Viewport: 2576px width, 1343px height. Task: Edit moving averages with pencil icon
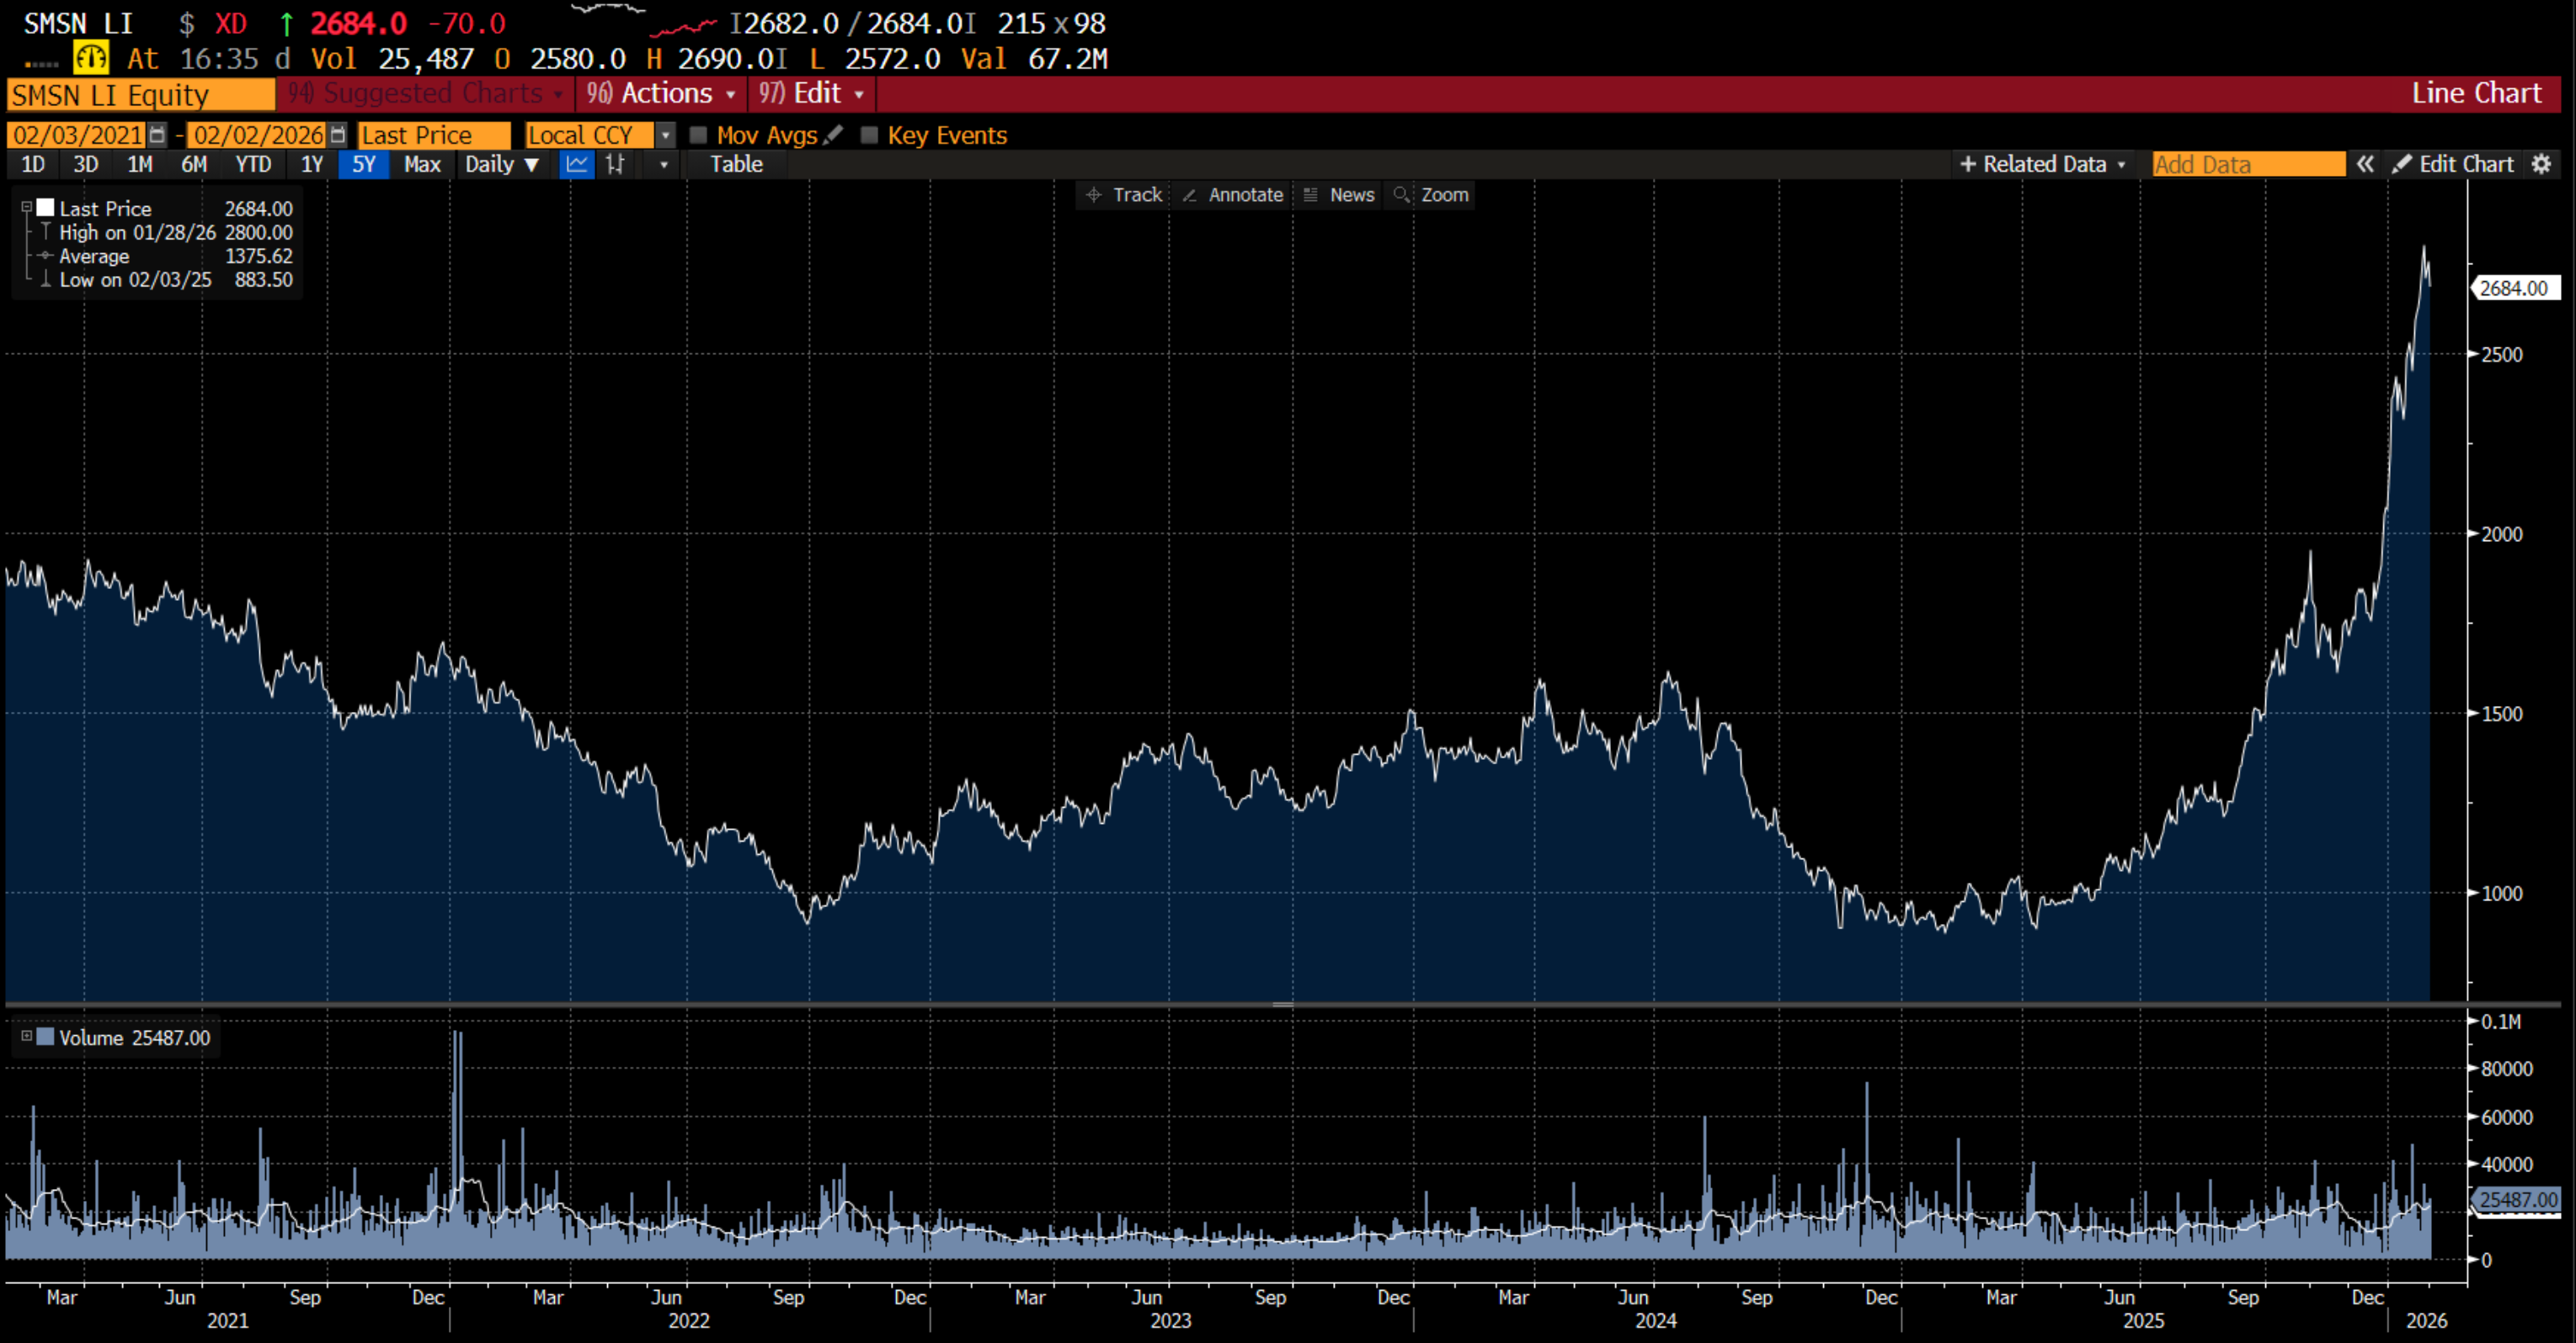(x=834, y=135)
